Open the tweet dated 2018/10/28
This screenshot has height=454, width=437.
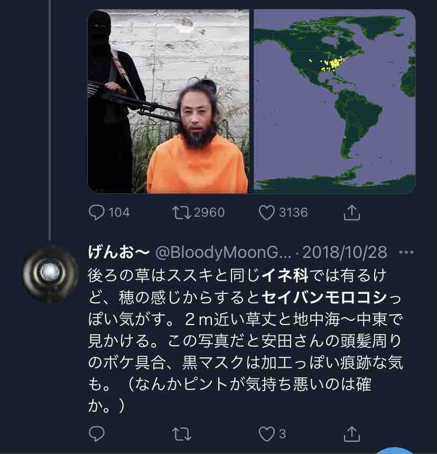click(x=345, y=252)
